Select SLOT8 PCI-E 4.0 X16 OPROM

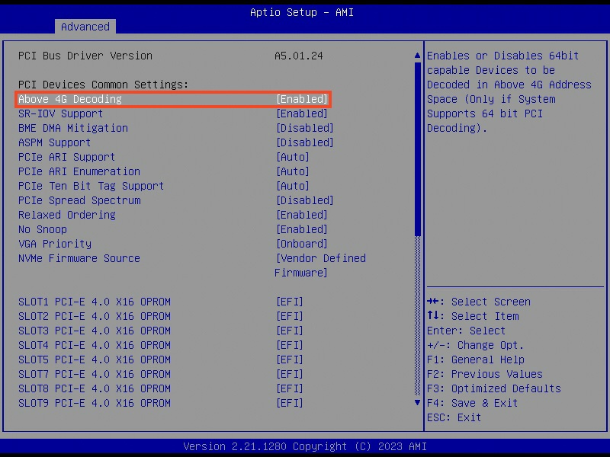[161, 388]
